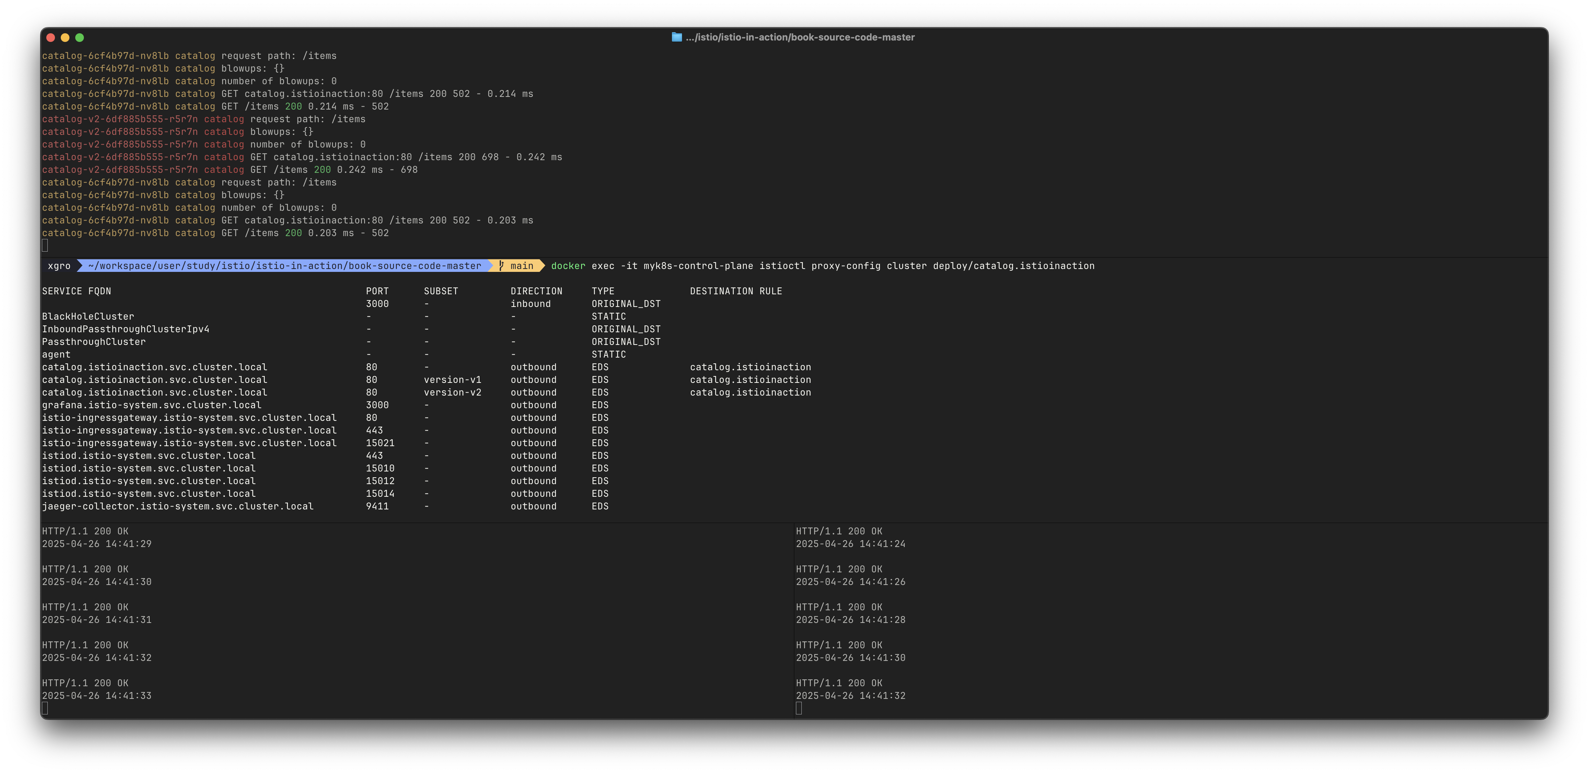Click the cursor in the bottom-right pane
1589x773 pixels.
click(x=799, y=708)
